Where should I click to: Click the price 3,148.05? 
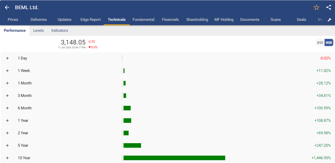click(73, 42)
